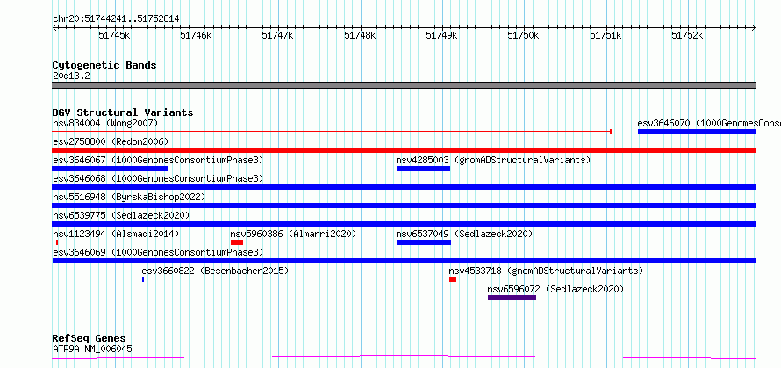Screen dimensions: 781x368
Task: Click the blue bar under nsv6539775
Action: [x=404, y=224]
